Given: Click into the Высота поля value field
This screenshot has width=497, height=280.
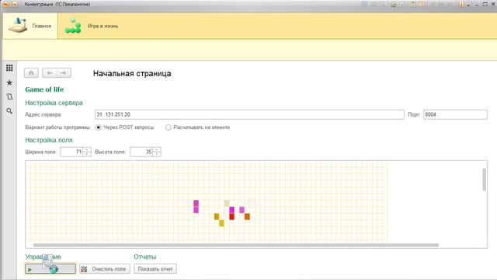Looking at the screenshot, I should [x=141, y=152].
